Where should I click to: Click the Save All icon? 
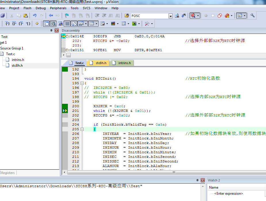tap(2, 16)
